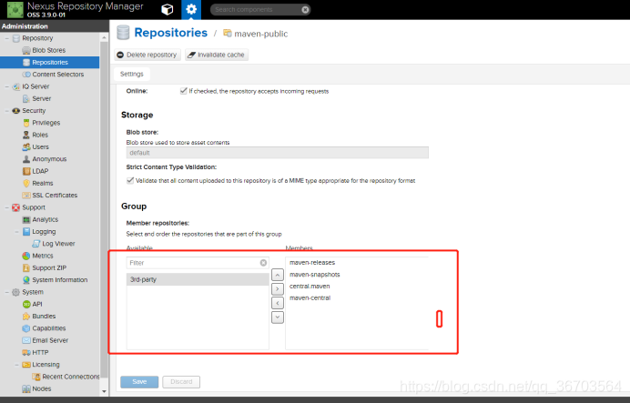Open the Browse cube icon in header
Image resolution: width=630 pixels, height=403 pixels.
click(x=168, y=10)
